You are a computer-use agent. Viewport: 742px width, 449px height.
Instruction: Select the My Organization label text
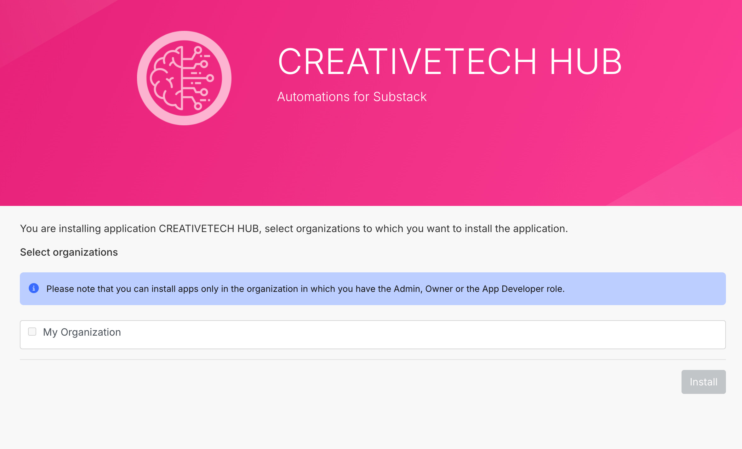[82, 332]
